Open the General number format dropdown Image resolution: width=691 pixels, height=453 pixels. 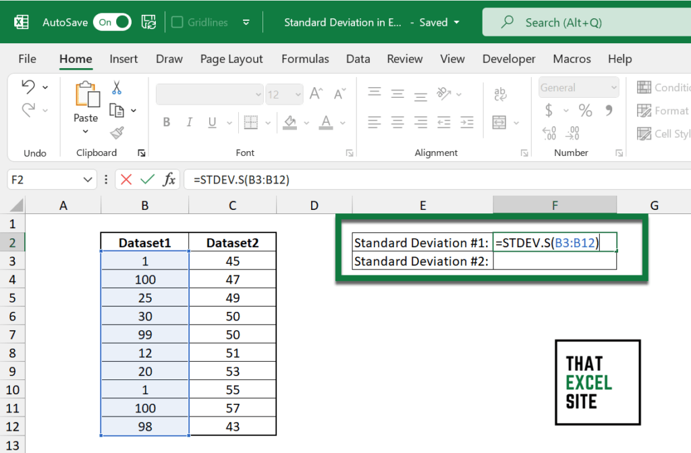coord(613,88)
